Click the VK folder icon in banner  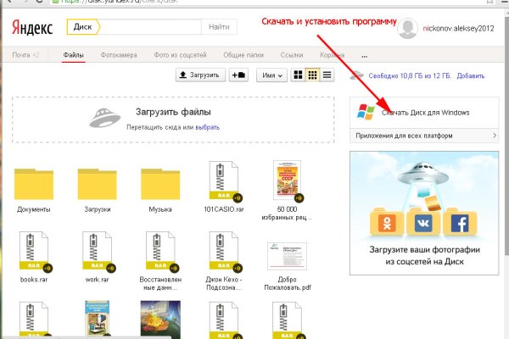click(422, 222)
